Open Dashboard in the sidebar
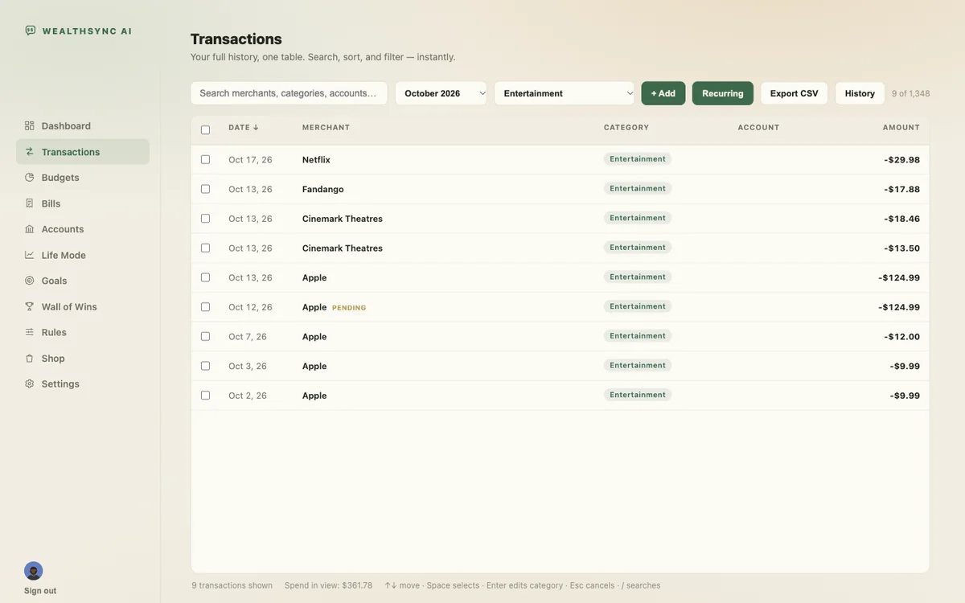This screenshot has width=965, height=603. (83, 126)
